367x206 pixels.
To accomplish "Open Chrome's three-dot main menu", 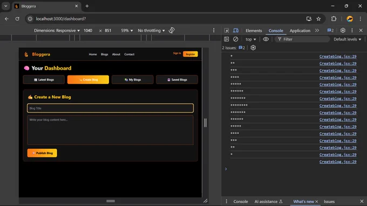I will pyautogui.click(x=361, y=19).
